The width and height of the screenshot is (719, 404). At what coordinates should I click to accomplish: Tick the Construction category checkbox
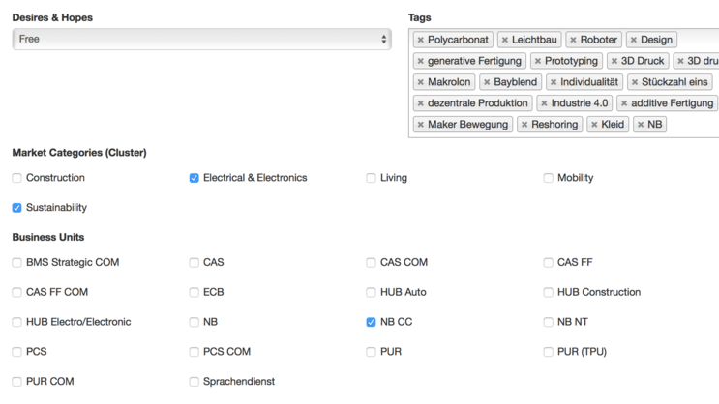[x=17, y=178]
